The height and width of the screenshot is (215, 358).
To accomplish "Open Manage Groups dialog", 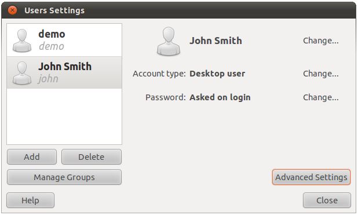I will tap(64, 177).
